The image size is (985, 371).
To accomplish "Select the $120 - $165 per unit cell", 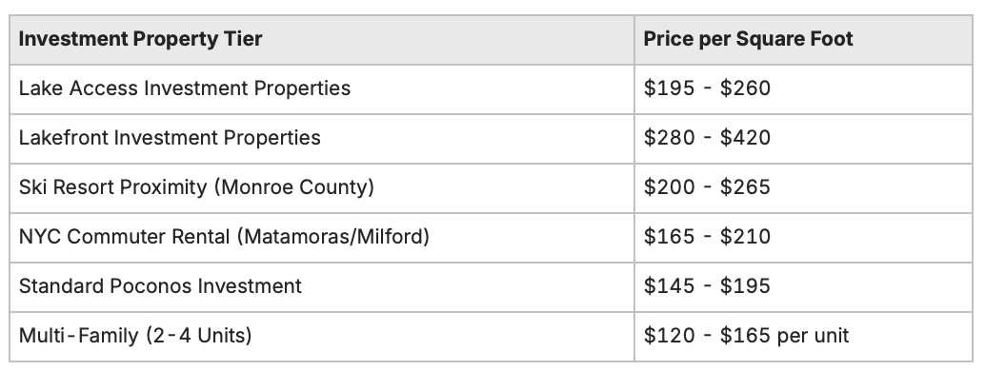I will (x=803, y=337).
